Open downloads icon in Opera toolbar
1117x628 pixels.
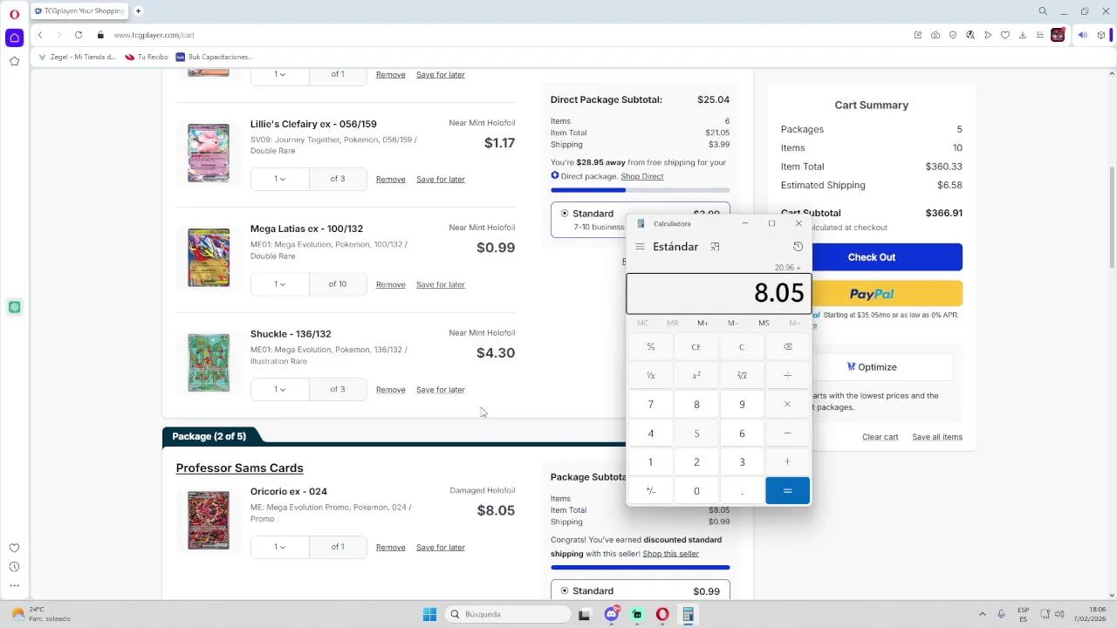tap(1022, 35)
